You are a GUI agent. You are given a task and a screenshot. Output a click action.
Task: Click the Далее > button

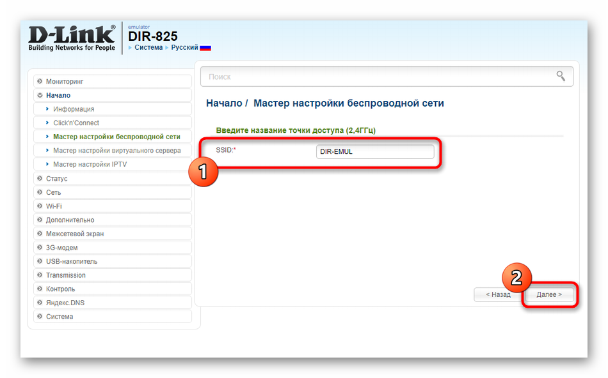549,295
